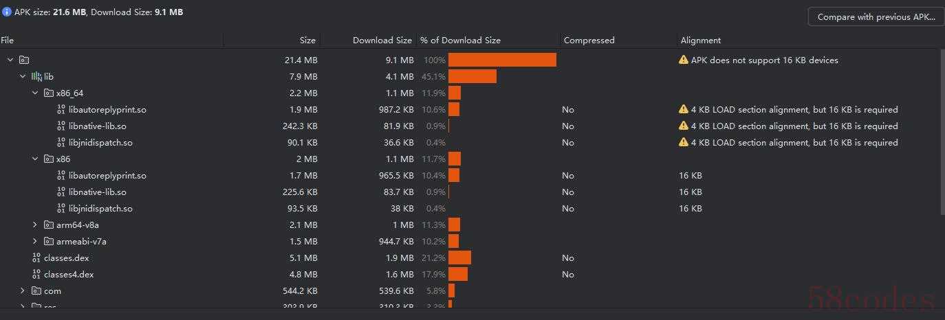Click the 16 KB devices warning icon
Viewport: 945px width, 320px height.
click(684, 60)
